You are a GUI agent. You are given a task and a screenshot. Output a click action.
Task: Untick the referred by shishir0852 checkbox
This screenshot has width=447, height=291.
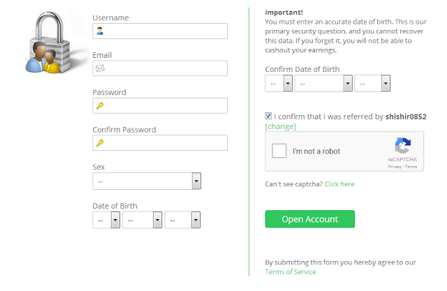pos(269,117)
